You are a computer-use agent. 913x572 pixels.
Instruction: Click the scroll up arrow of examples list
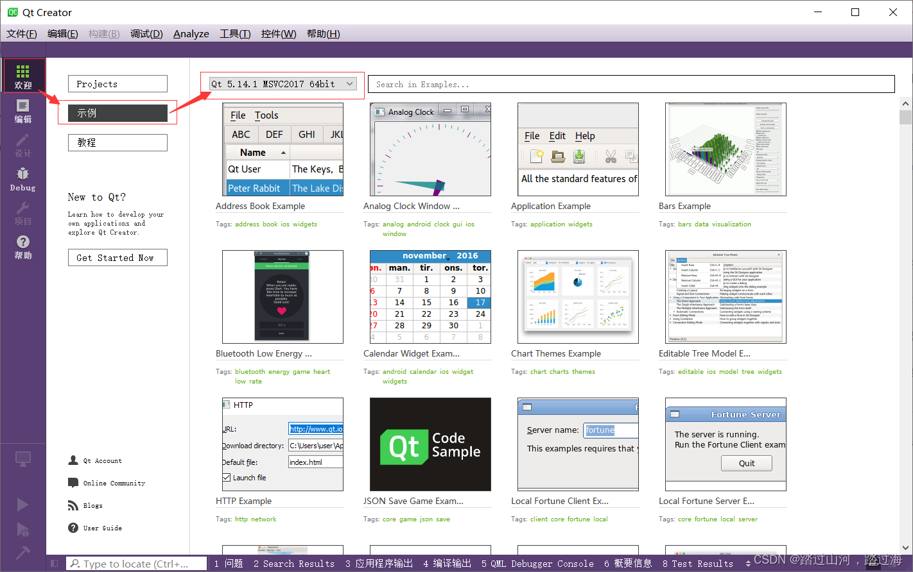click(905, 103)
